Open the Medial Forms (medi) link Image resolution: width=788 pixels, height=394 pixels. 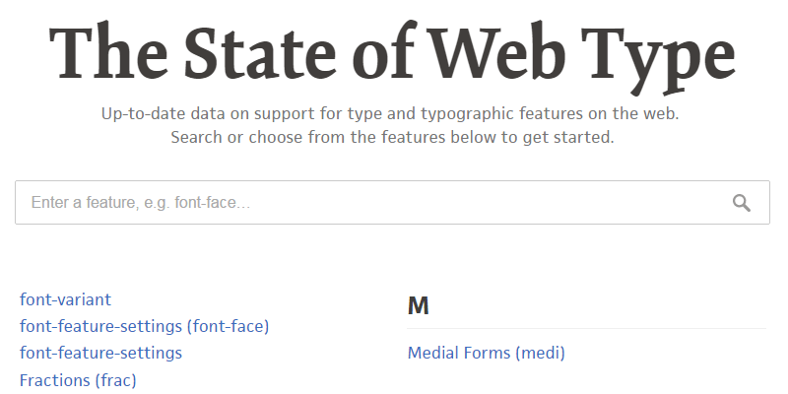pos(487,353)
